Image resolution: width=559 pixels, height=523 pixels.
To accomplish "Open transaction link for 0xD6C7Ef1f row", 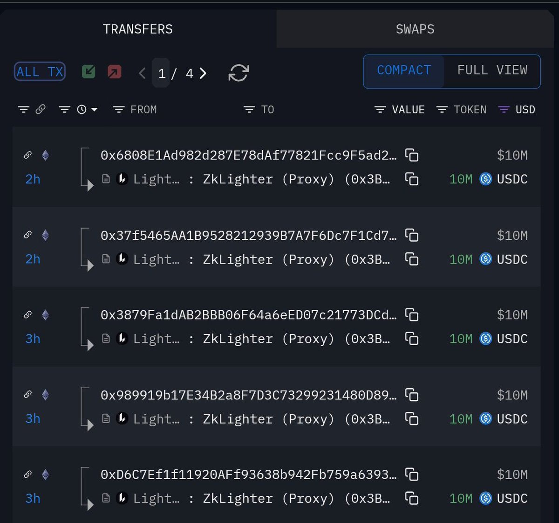I will (x=28, y=474).
